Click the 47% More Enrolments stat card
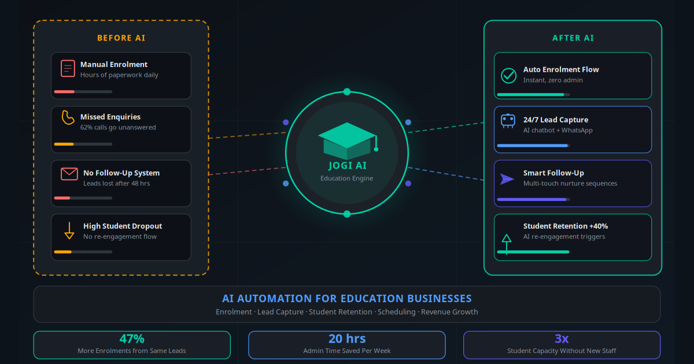The height and width of the screenshot is (364, 694). [132, 345]
